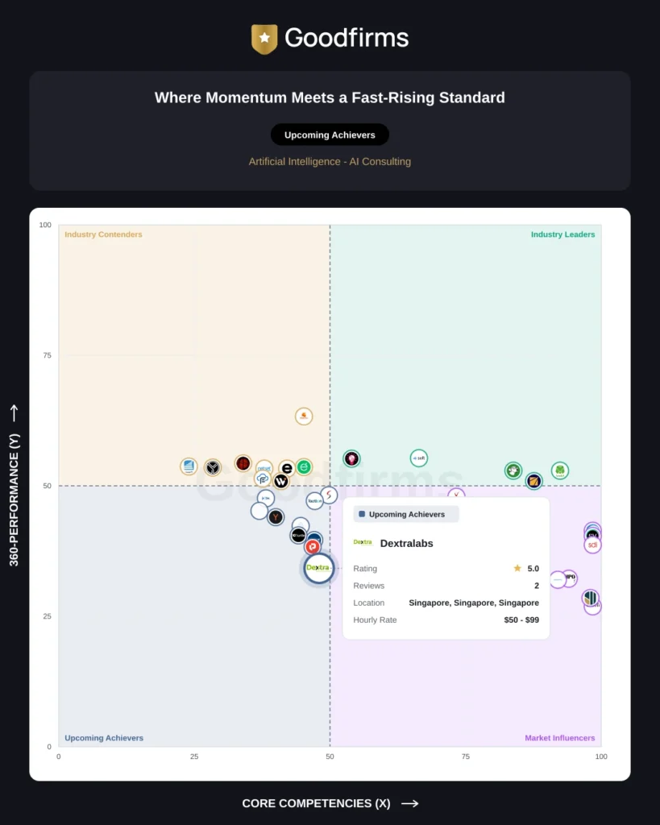Viewport: 660px width, 825px height.
Task: Click the green circle 'e' logo bubble
Action: [x=304, y=466]
